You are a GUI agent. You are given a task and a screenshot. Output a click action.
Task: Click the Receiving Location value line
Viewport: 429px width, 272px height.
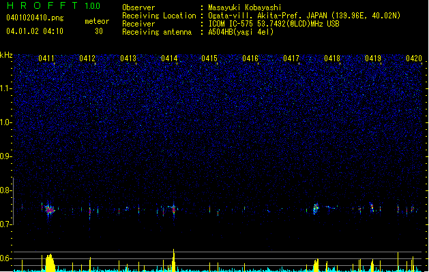click(x=304, y=16)
